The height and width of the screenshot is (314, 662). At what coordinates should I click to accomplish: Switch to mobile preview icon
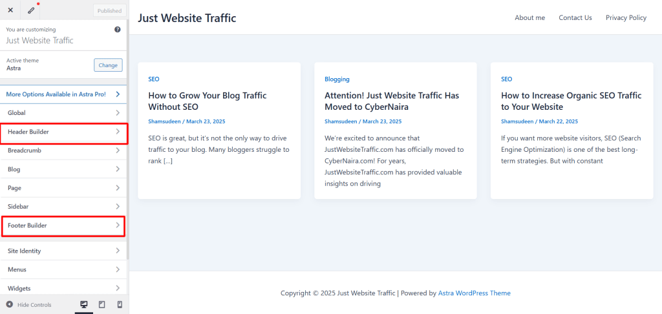120,304
